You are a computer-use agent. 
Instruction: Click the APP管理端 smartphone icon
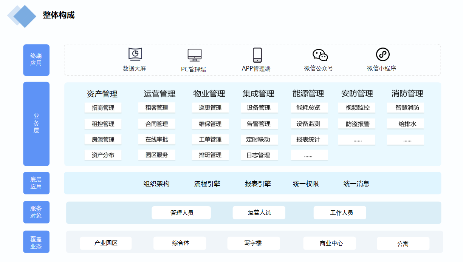click(x=257, y=55)
